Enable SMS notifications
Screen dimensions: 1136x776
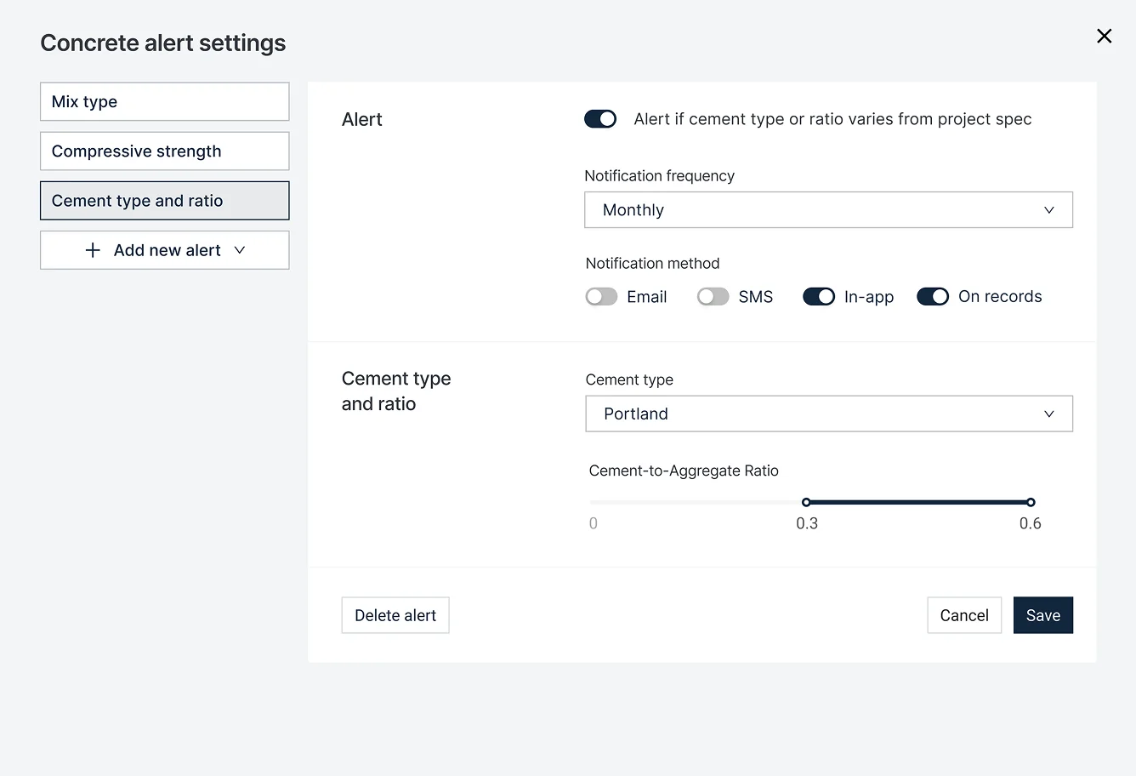[713, 297]
